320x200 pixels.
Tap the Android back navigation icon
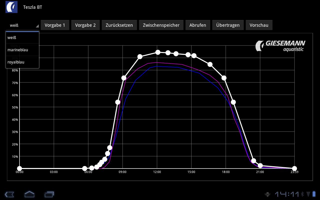9,194
